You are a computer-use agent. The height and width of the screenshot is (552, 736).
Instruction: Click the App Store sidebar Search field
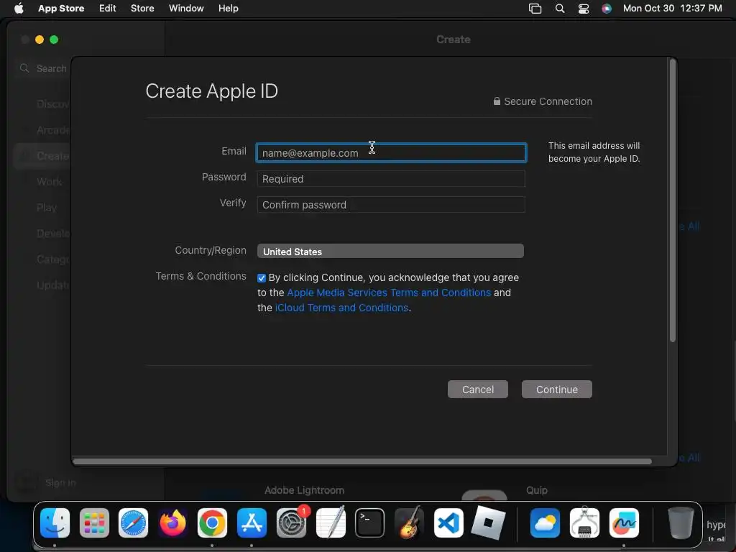(x=45, y=68)
